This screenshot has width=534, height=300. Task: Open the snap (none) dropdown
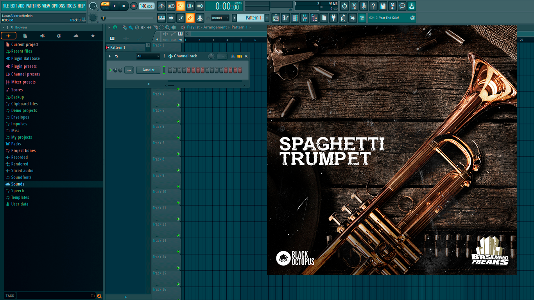point(220,18)
